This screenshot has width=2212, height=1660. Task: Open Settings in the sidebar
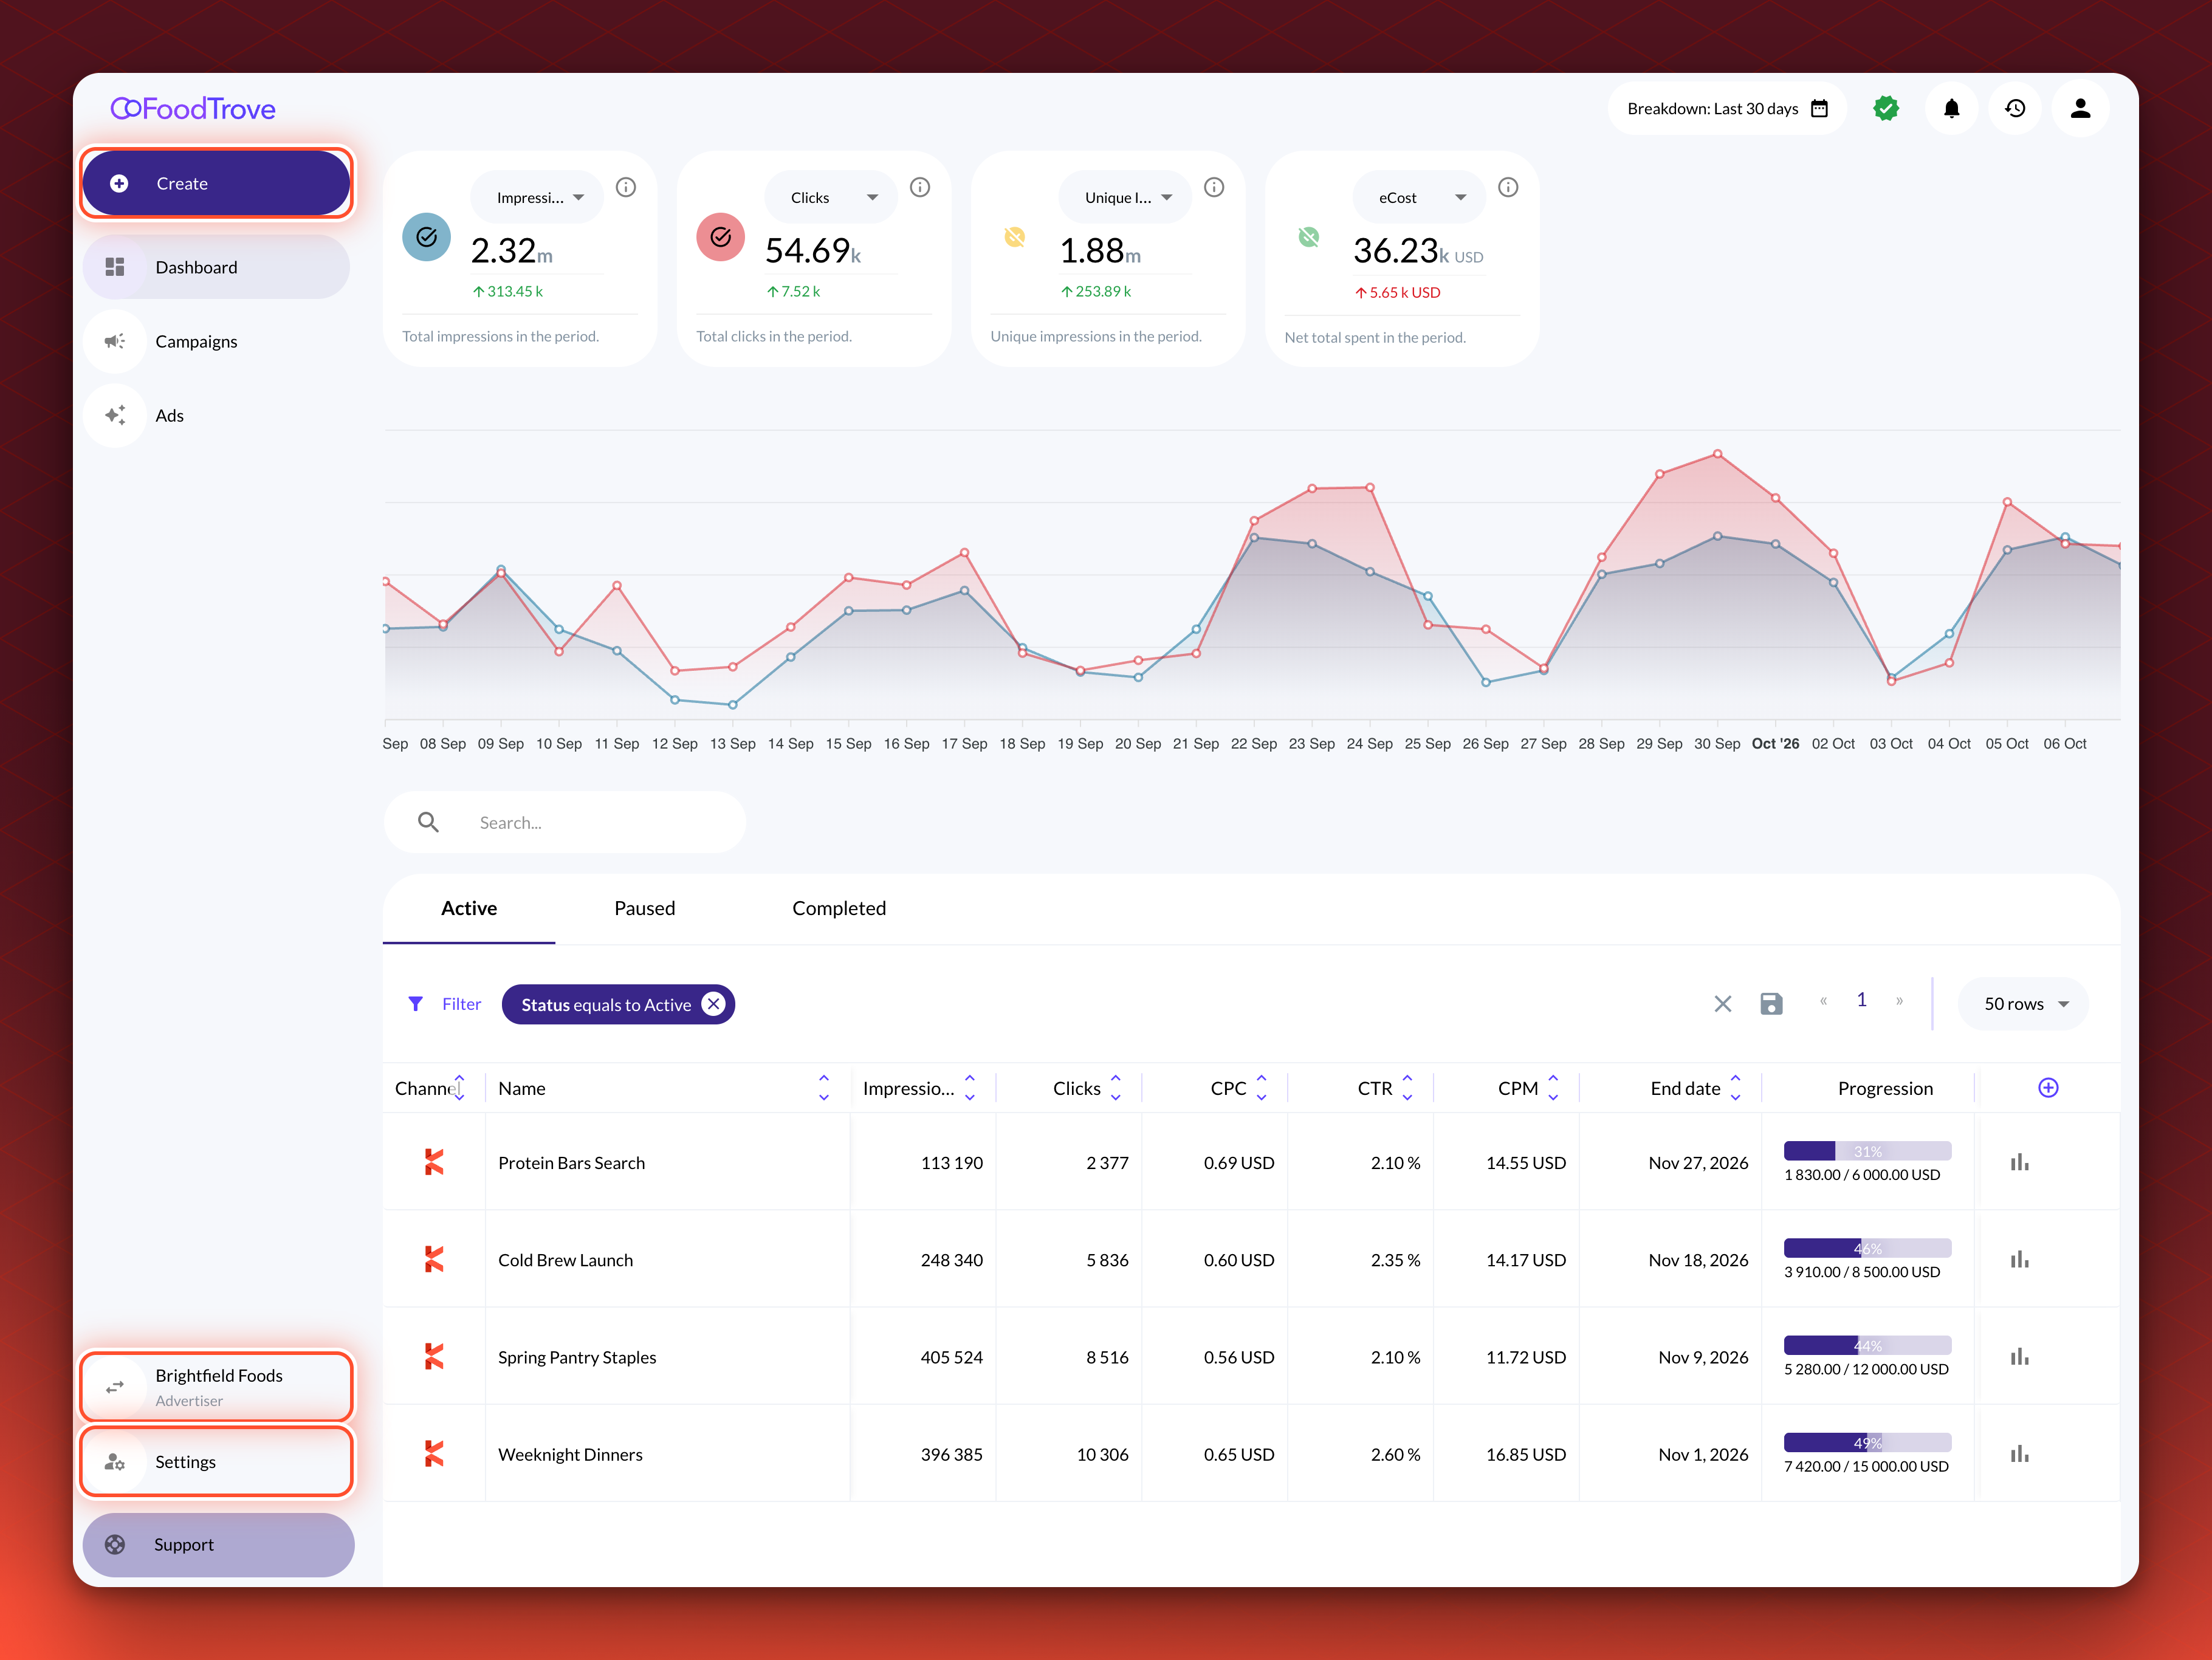[x=216, y=1461]
